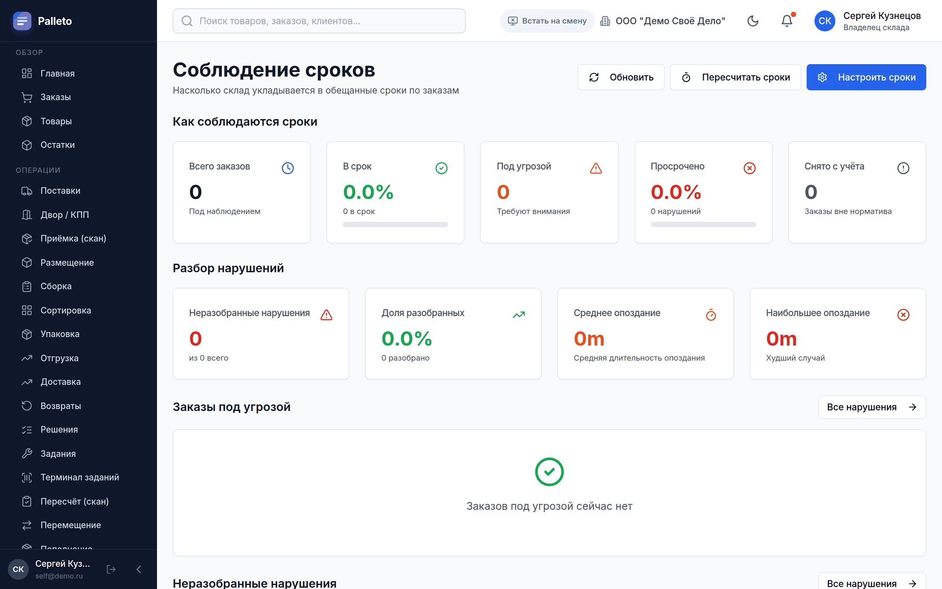Click the sidebar footer CK avatar
Screen dimensions: 942x589
18,569
